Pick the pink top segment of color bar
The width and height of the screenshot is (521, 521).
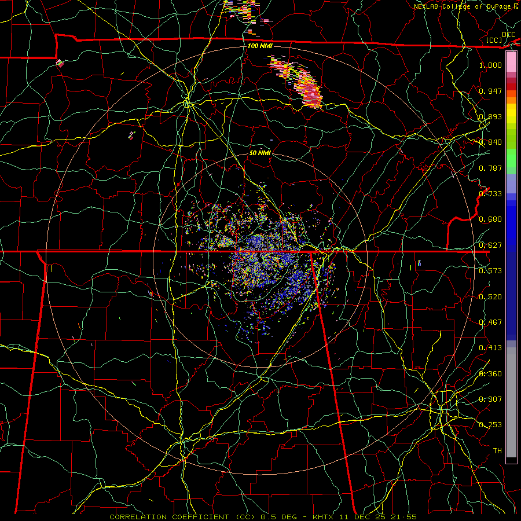tap(511, 62)
